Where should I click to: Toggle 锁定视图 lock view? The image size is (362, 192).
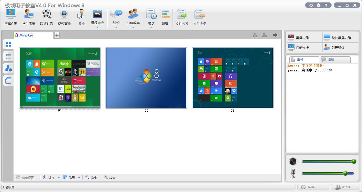(x=25, y=178)
